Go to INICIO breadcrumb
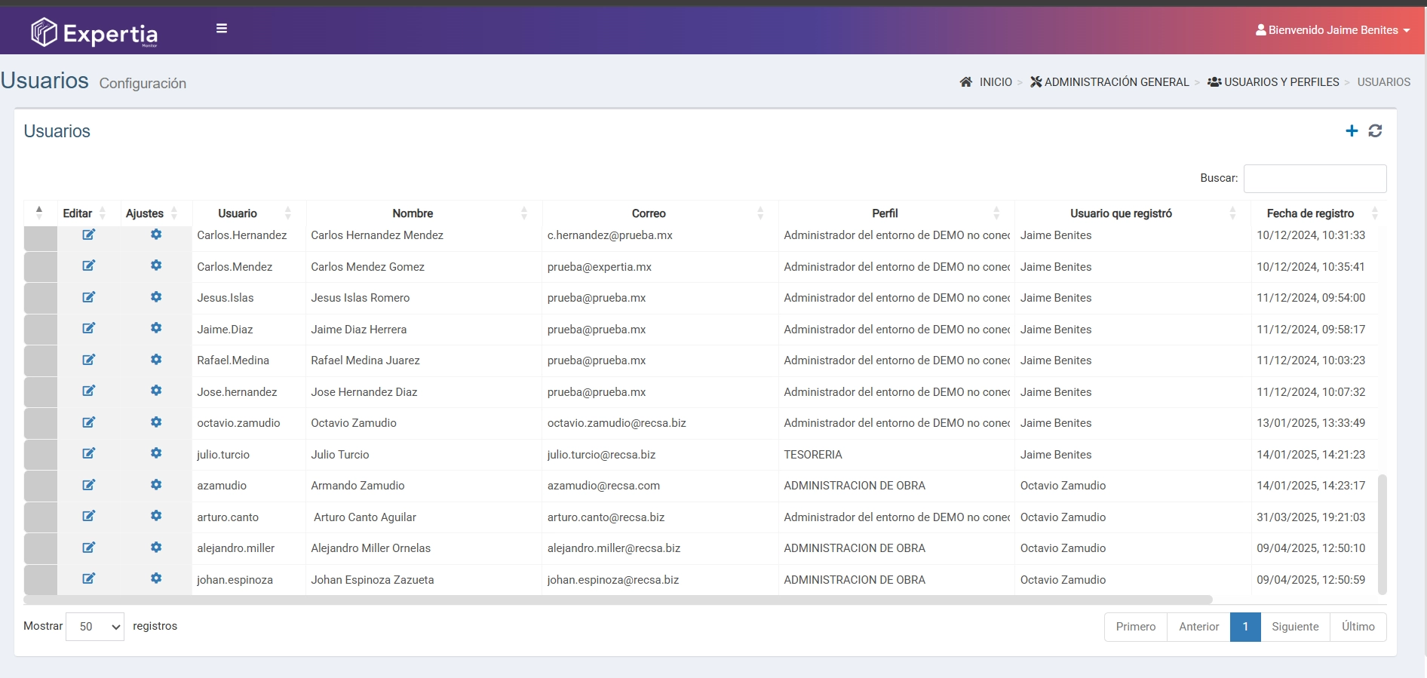The width and height of the screenshot is (1427, 678). click(987, 82)
